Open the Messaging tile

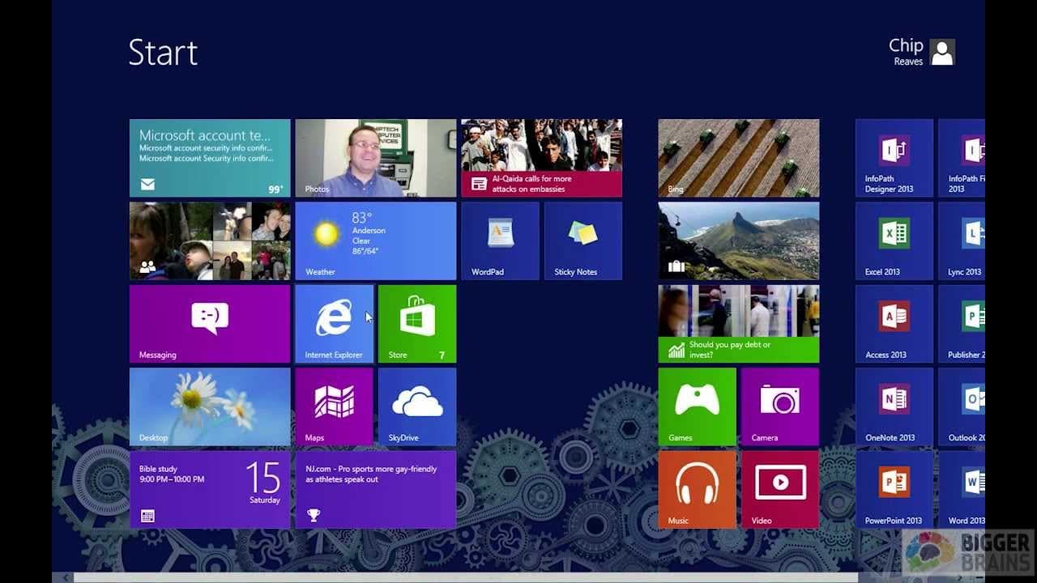210,324
